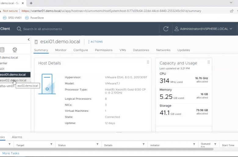Click the Connected state value
Image resolution: width=238 pixels, height=157 pixels.
pos(112,117)
